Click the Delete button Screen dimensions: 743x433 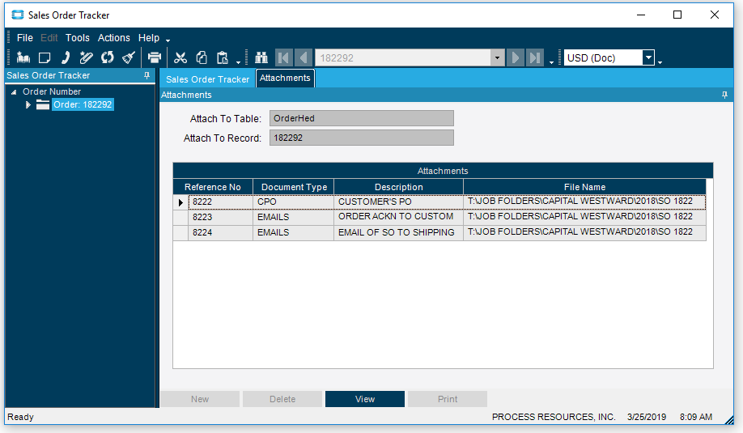click(x=282, y=399)
